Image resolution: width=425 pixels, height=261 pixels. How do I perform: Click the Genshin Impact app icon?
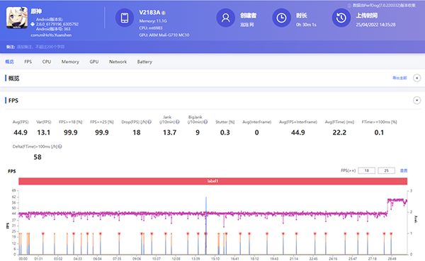(17, 18)
